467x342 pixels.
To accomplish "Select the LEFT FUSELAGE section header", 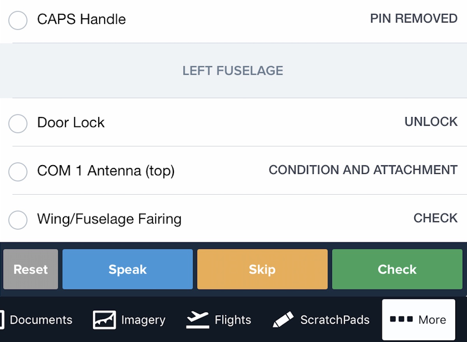I will point(233,71).
